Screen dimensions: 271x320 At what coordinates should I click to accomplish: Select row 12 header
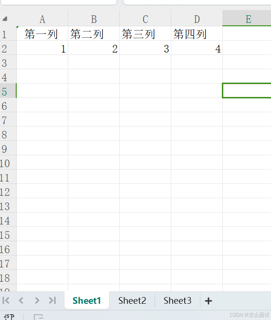pyautogui.click(x=8, y=191)
